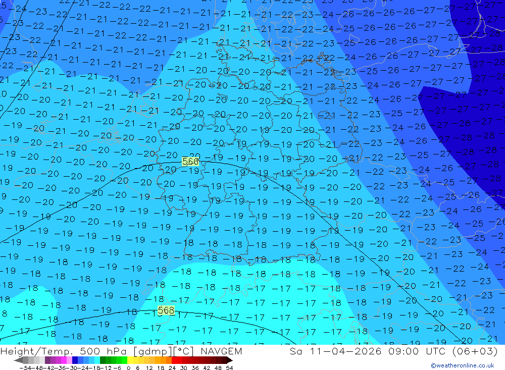This screenshot has height=370, width=505.
Task: Select the dark purple swatch above -42
Action: 47,360
